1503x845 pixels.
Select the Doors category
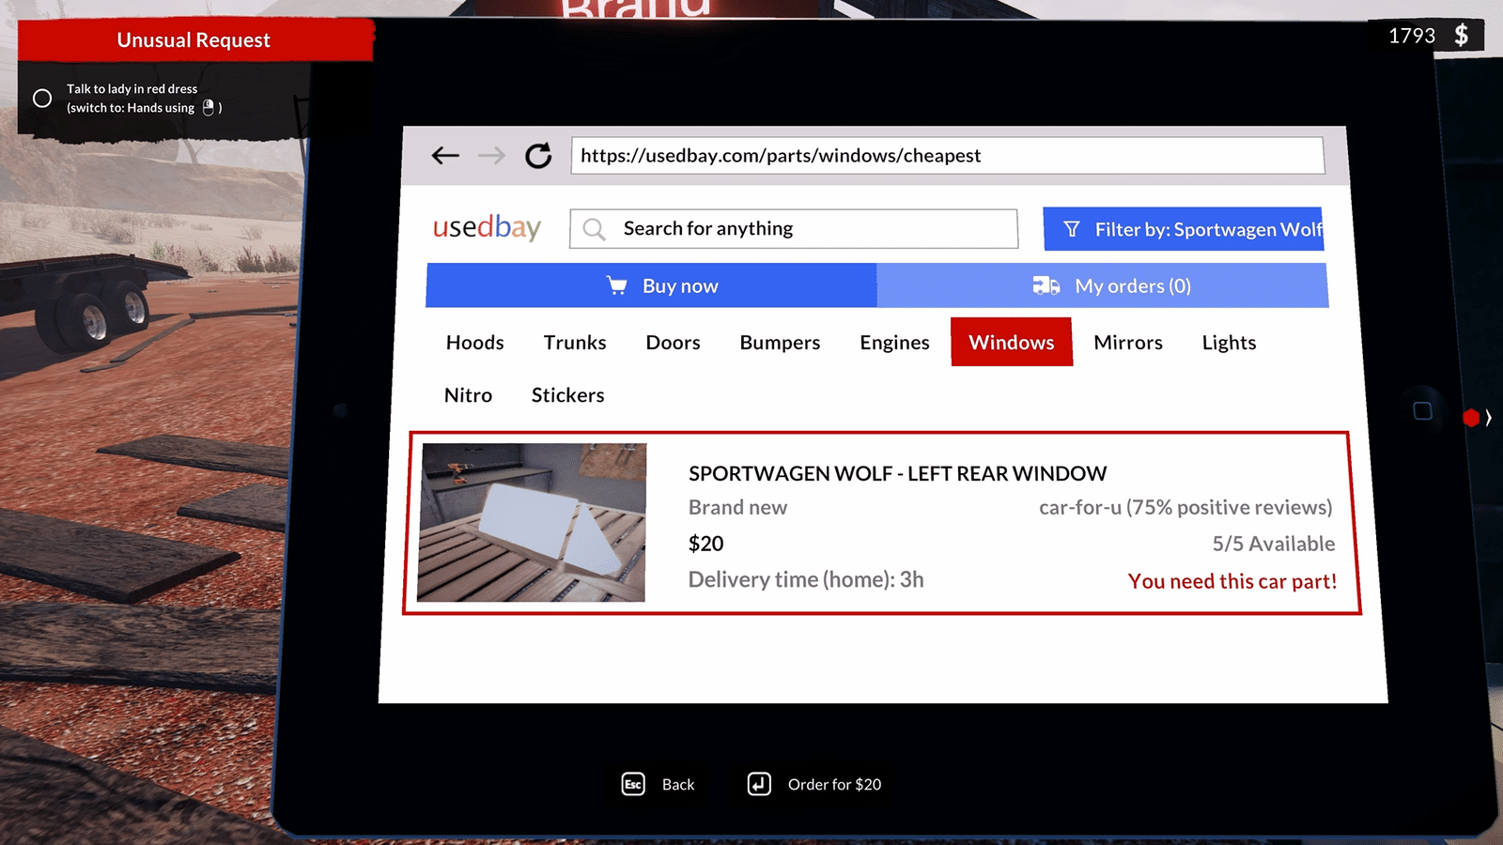(674, 343)
